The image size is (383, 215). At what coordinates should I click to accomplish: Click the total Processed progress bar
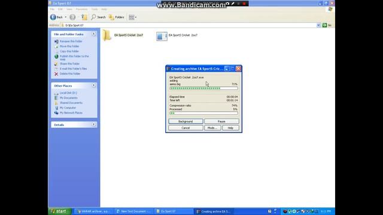tap(203, 113)
